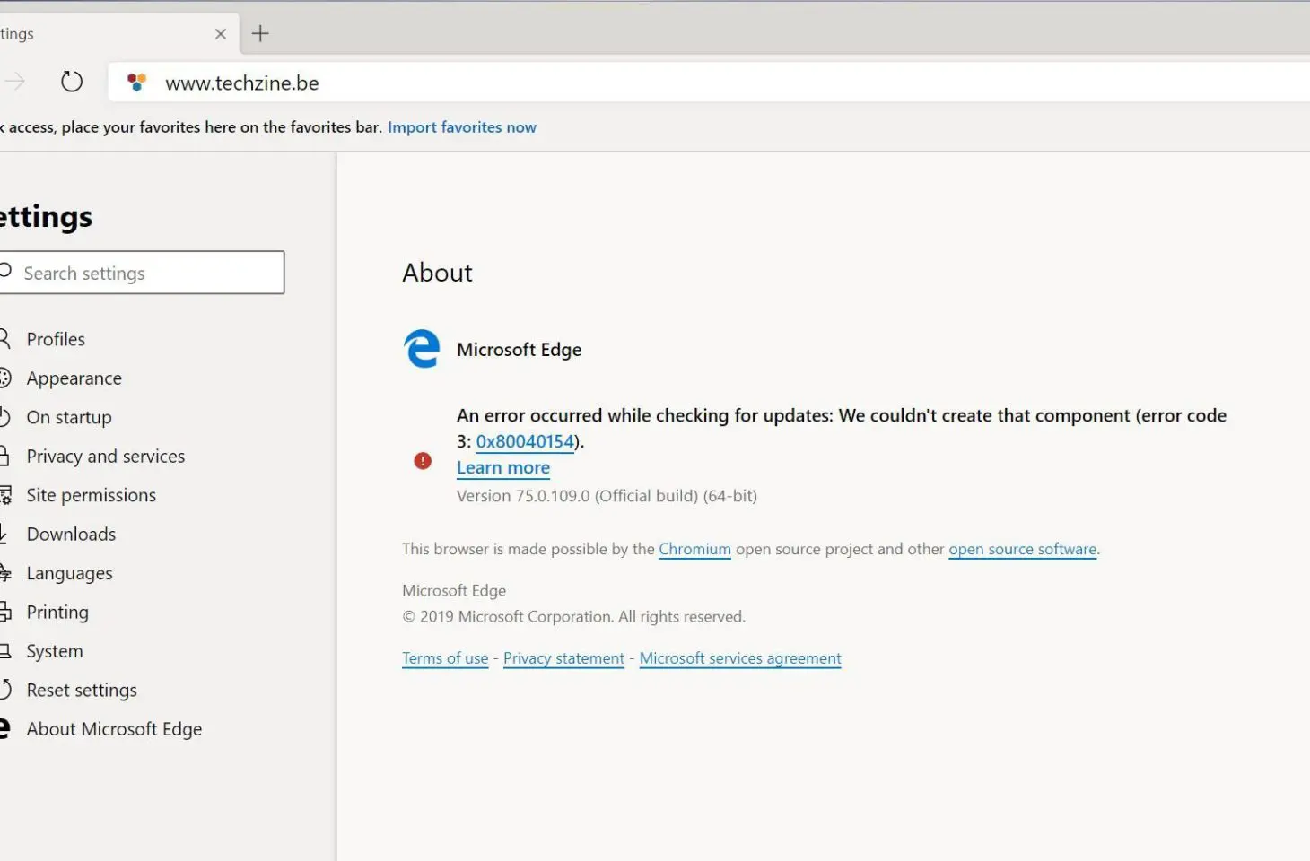Select the Site permissions icon
Image resolution: width=1310 pixels, height=861 pixels.
click(4, 494)
